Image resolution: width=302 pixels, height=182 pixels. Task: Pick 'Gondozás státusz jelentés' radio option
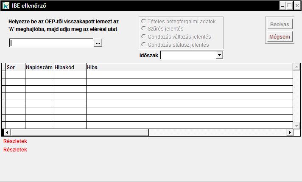click(144, 45)
